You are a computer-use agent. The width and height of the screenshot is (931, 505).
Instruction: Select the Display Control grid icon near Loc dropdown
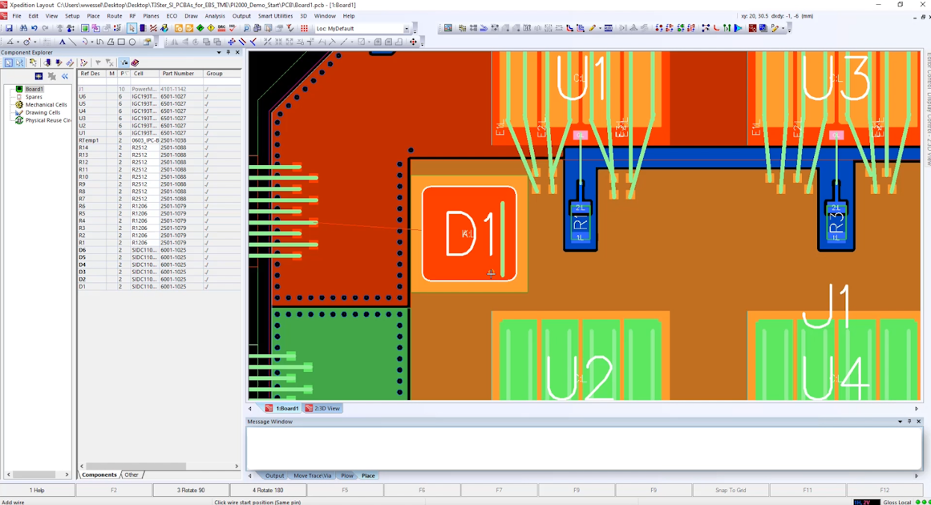(304, 28)
